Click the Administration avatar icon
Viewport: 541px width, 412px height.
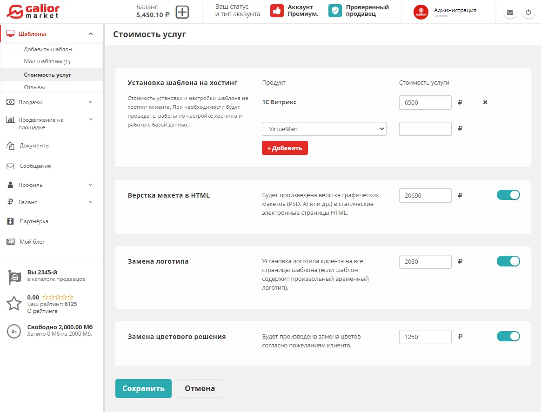click(421, 13)
